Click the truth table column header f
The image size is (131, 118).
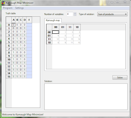click(29, 20)
